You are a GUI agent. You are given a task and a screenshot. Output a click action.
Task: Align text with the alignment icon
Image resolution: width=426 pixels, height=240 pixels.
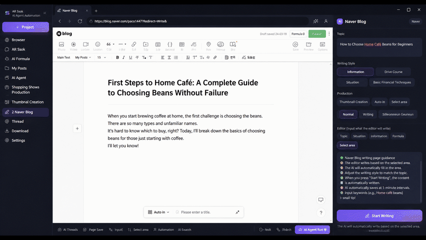[162, 58]
